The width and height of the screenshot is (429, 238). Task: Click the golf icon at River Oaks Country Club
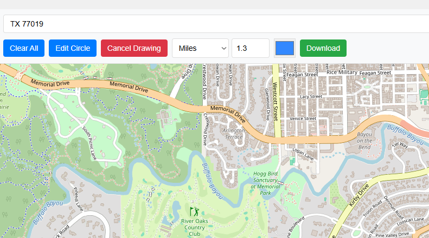(193, 211)
